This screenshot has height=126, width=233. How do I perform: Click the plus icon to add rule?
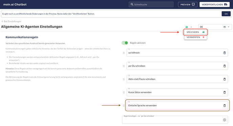point(225,120)
